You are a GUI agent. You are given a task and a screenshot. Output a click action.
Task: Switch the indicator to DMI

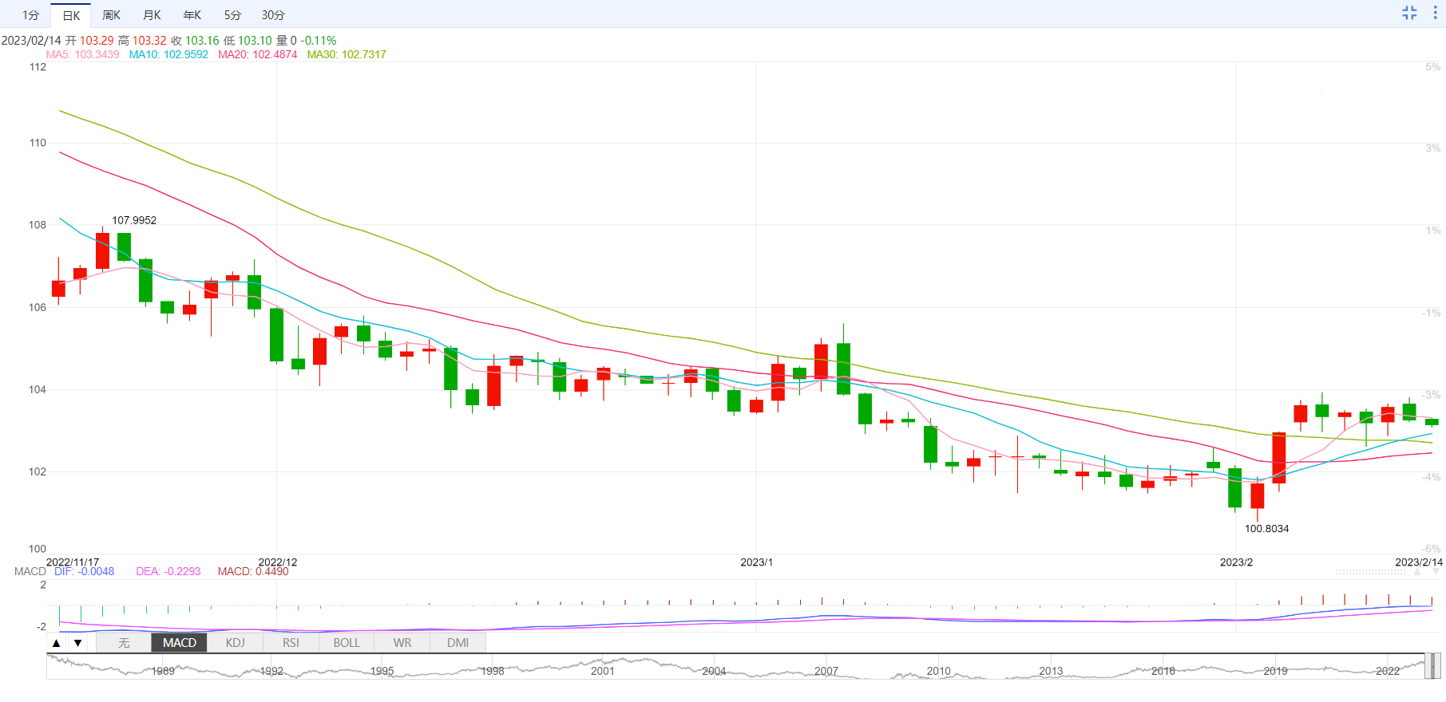click(458, 643)
